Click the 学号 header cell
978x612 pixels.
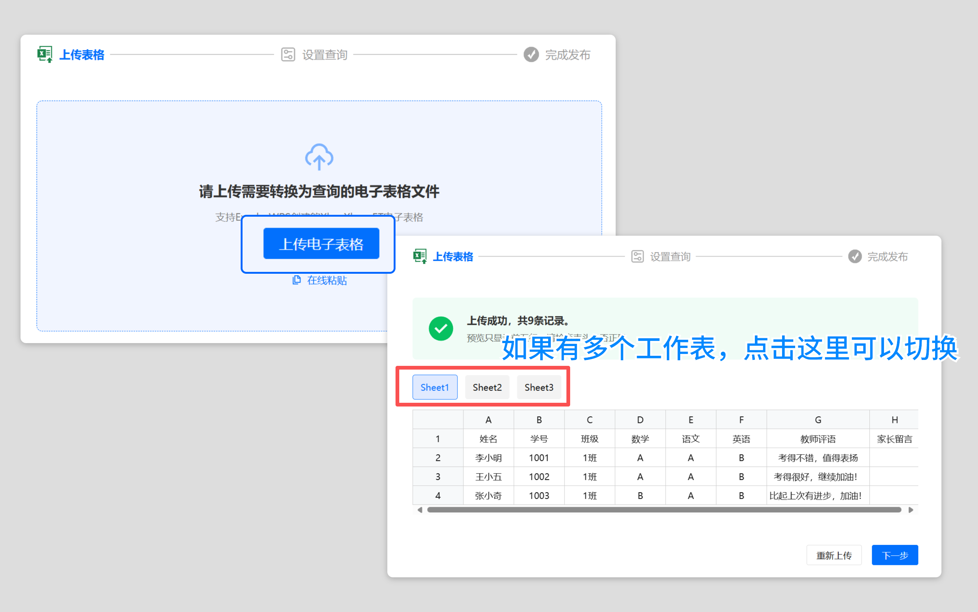[x=539, y=439]
